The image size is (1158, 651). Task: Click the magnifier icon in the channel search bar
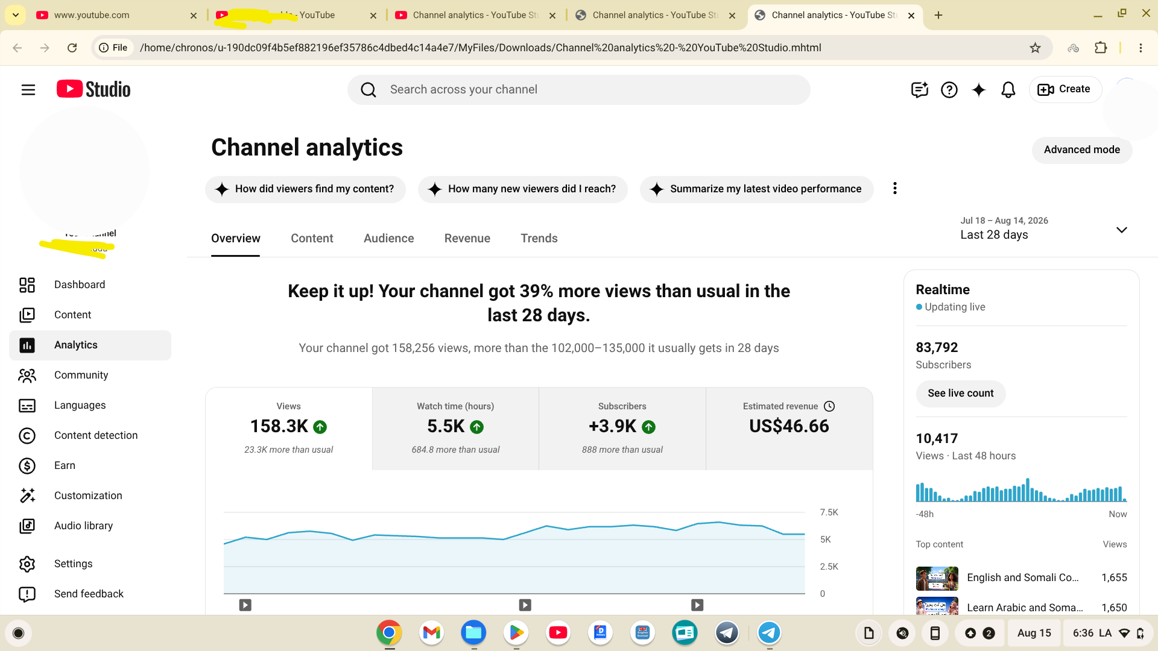369,90
